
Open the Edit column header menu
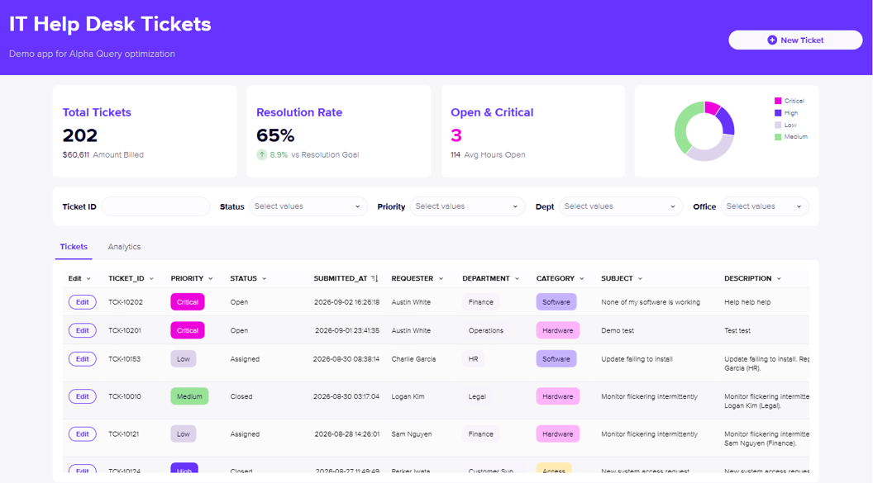click(x=88, y=278)
